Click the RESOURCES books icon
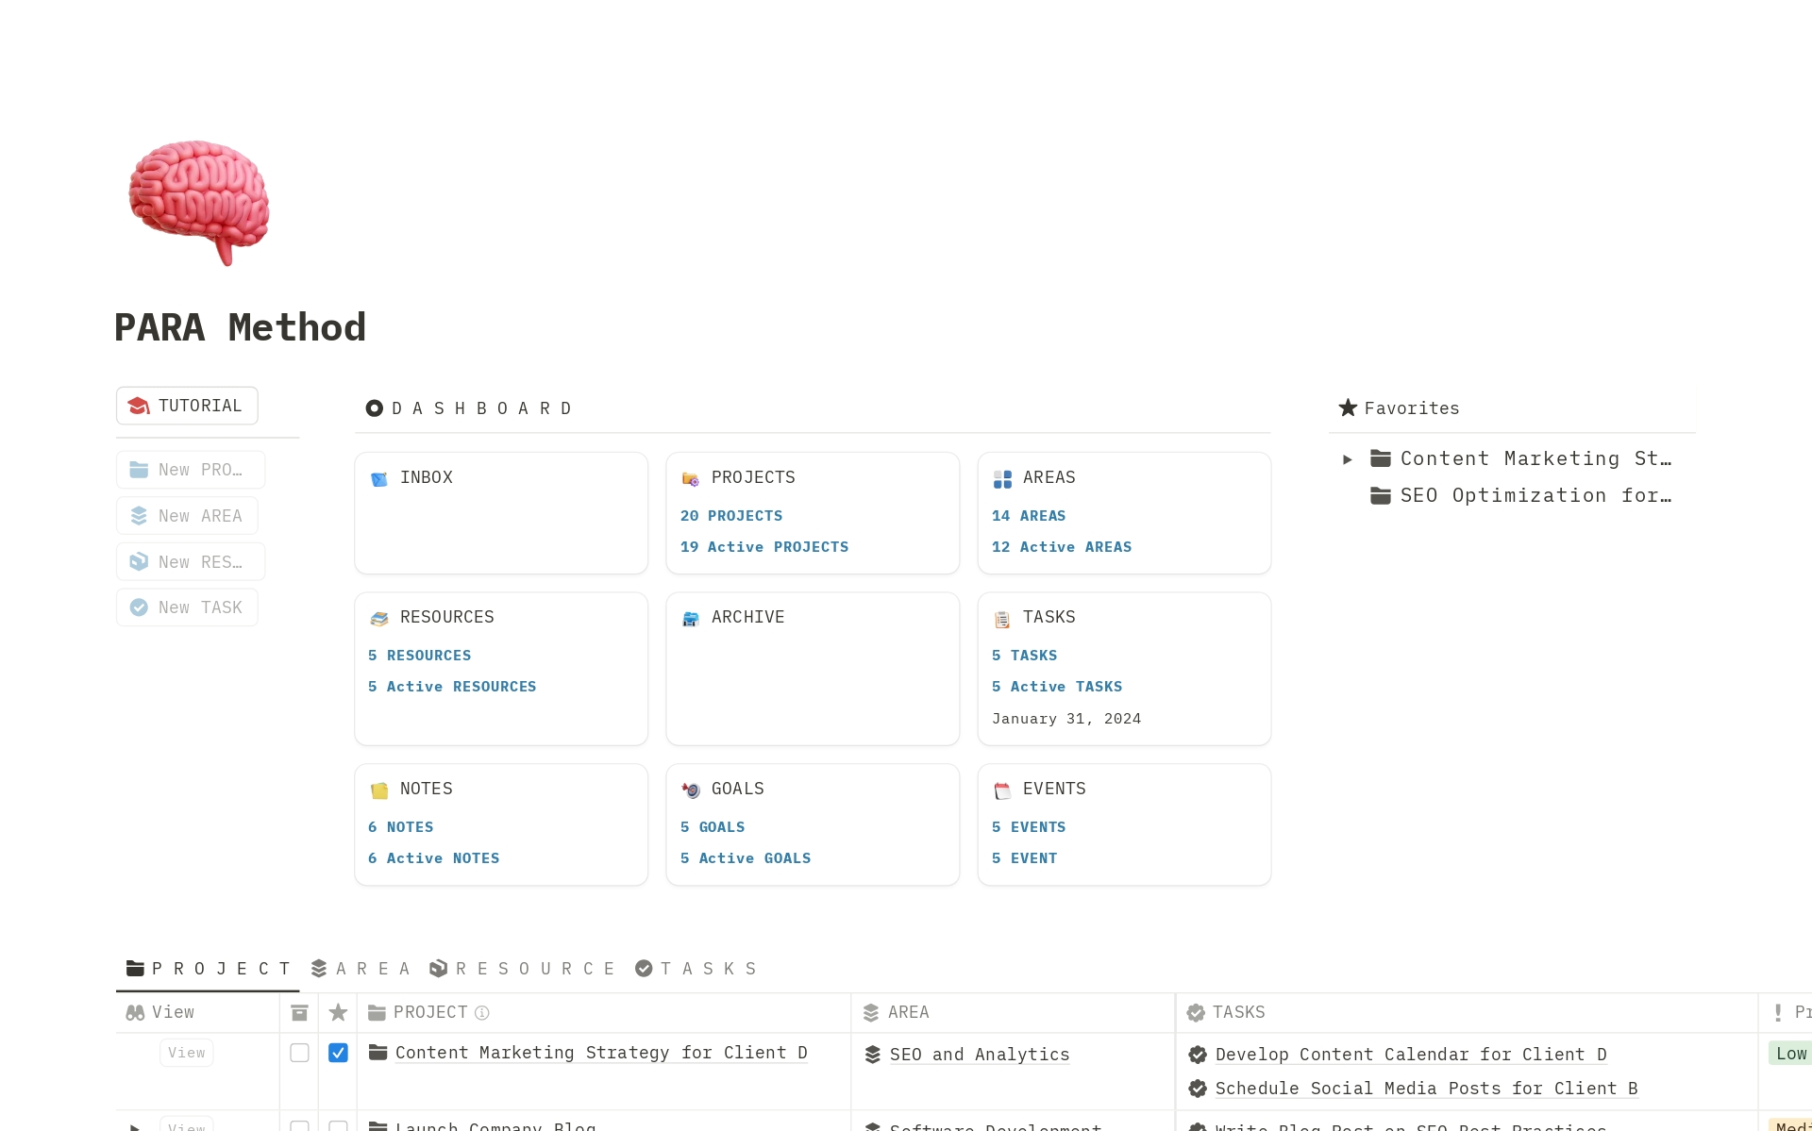 (379, 618)
